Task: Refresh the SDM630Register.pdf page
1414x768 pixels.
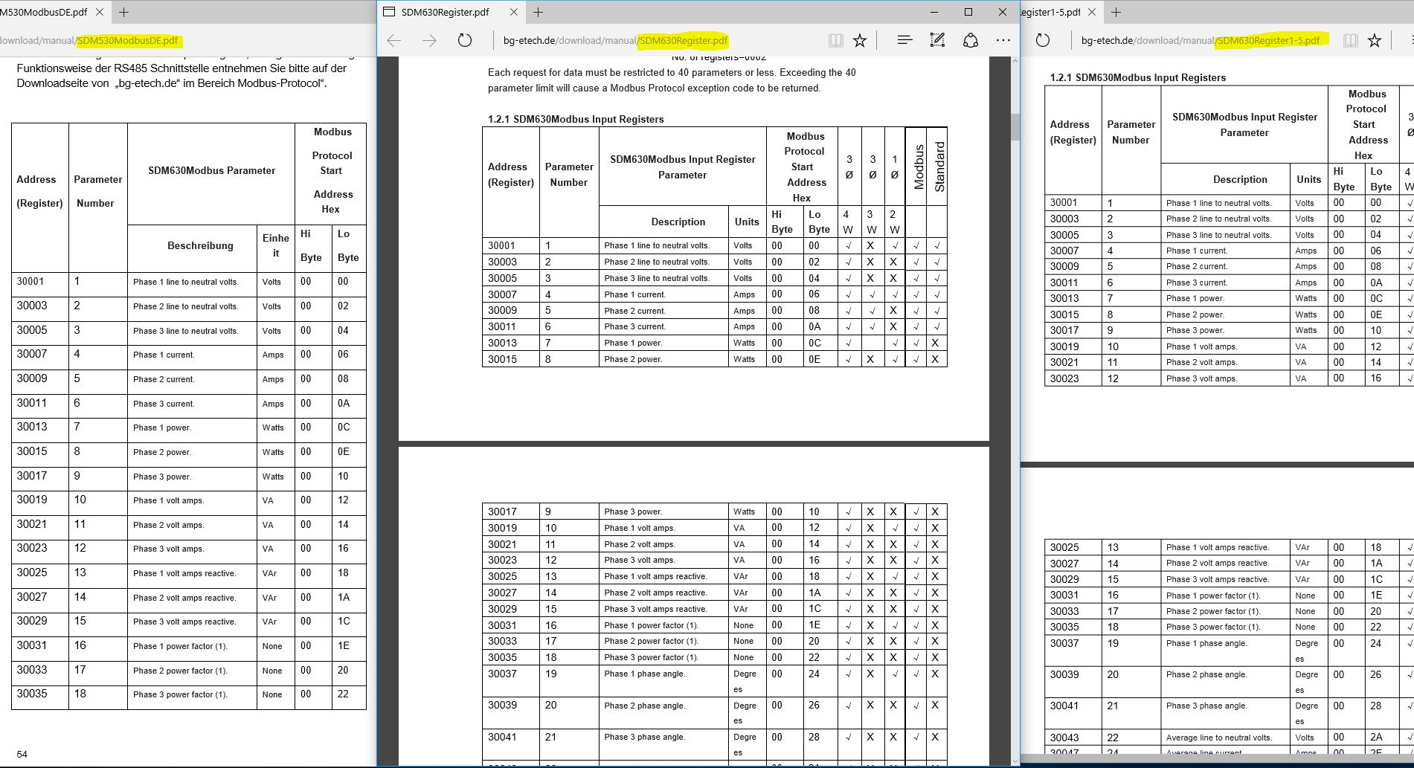Action: (465, 40)
